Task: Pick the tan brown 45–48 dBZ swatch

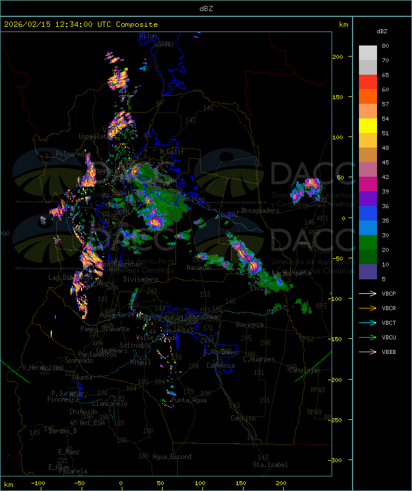Action: [368, 155]
